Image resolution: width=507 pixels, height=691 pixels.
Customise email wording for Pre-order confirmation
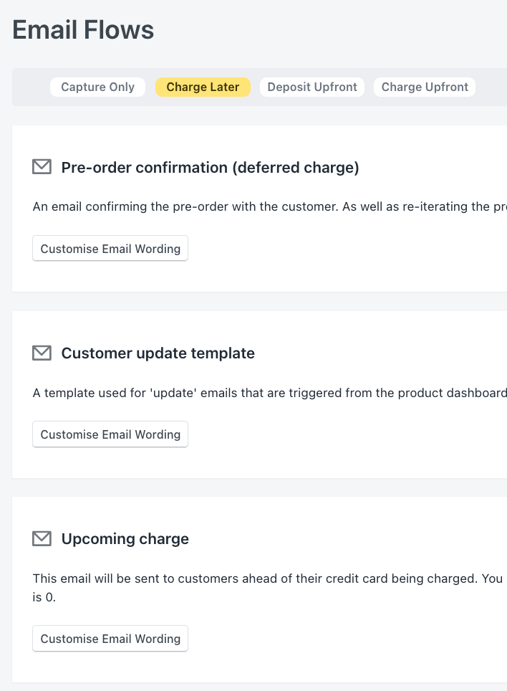[110, 249]
